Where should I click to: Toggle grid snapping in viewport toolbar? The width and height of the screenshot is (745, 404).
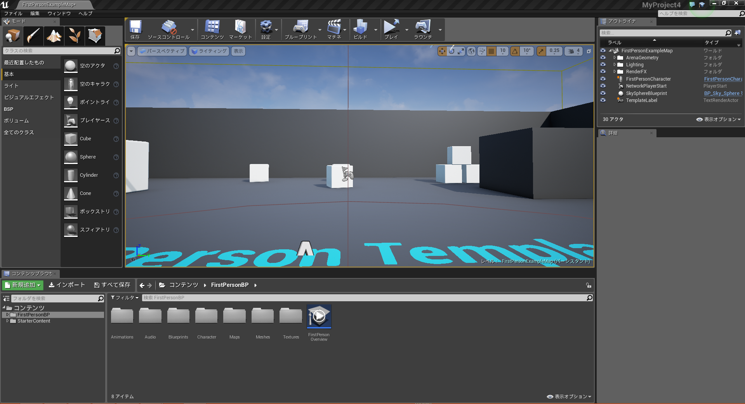pyautogui.click(x=491, y=51)
